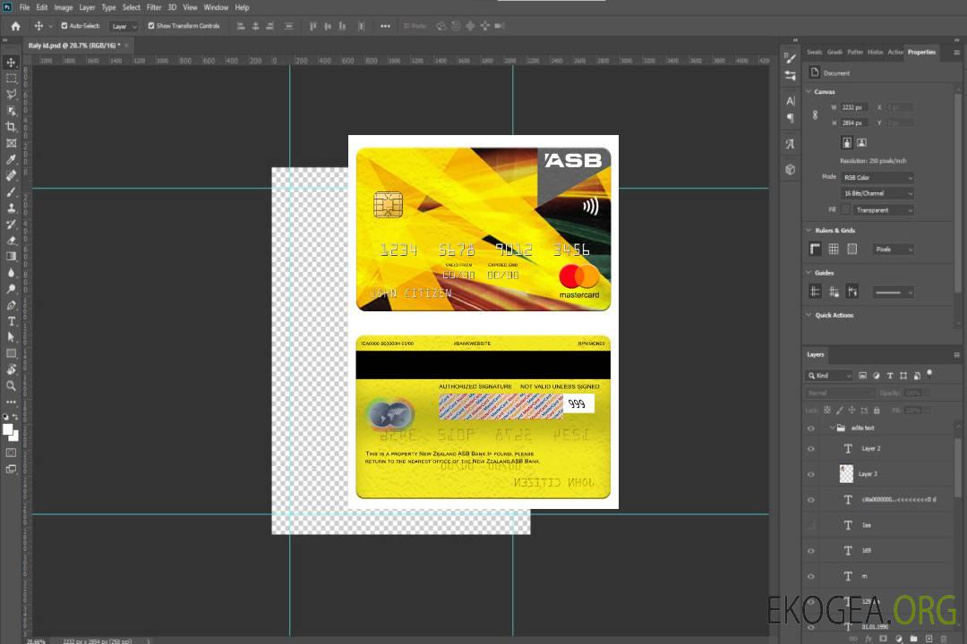Select the Hand tool
The width and height of the screenshot is (967, 644).
pos(11,369)
